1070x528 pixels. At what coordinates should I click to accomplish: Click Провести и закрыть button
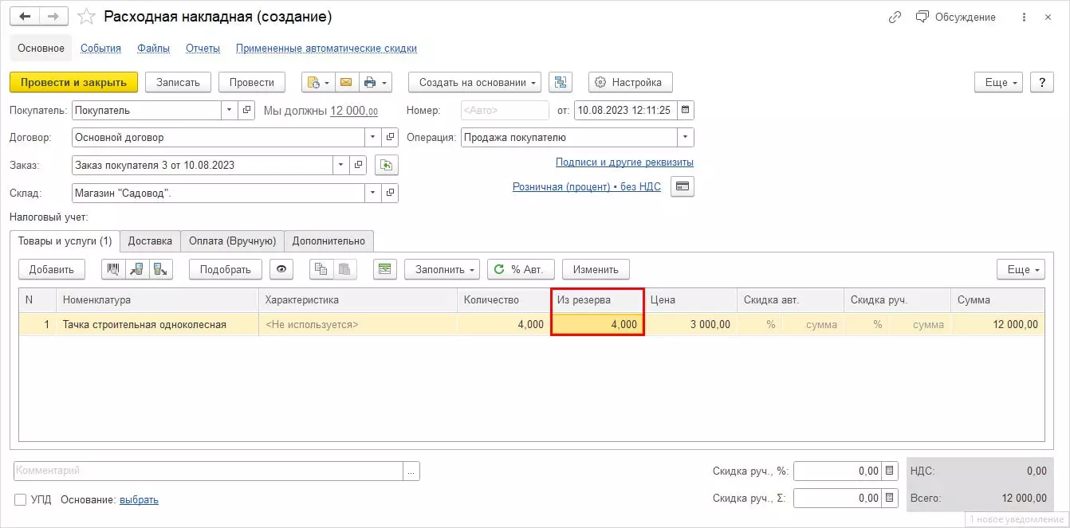pyautogui.click(x=73, y=82)
